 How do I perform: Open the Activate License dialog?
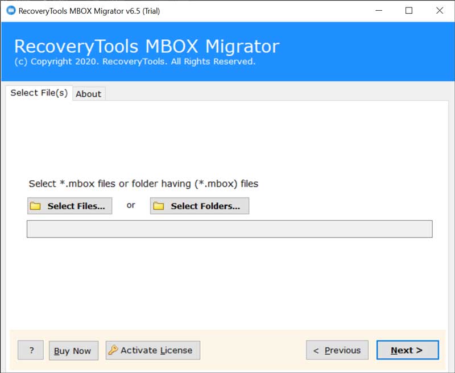(153, 350)
